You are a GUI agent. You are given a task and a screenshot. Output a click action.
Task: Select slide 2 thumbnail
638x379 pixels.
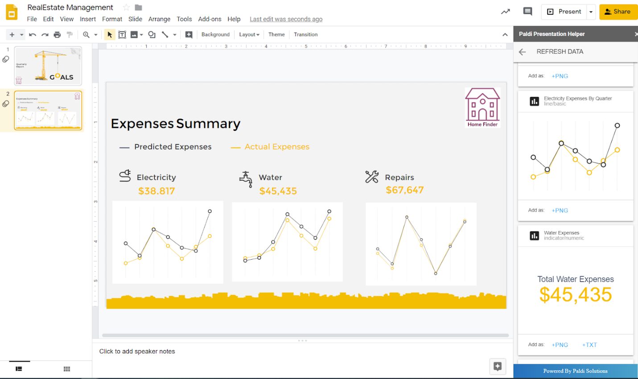(x=47, y=110)
